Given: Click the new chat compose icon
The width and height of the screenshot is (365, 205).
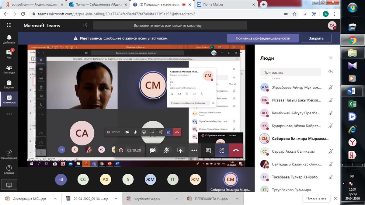Looking at the screenshot, I should (85, 26).
